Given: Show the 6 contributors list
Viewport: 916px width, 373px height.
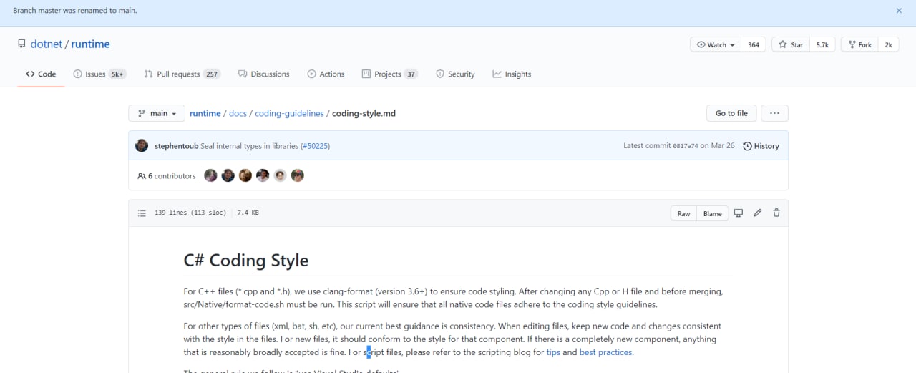Looking at the screenshot, I should (166, 175).
